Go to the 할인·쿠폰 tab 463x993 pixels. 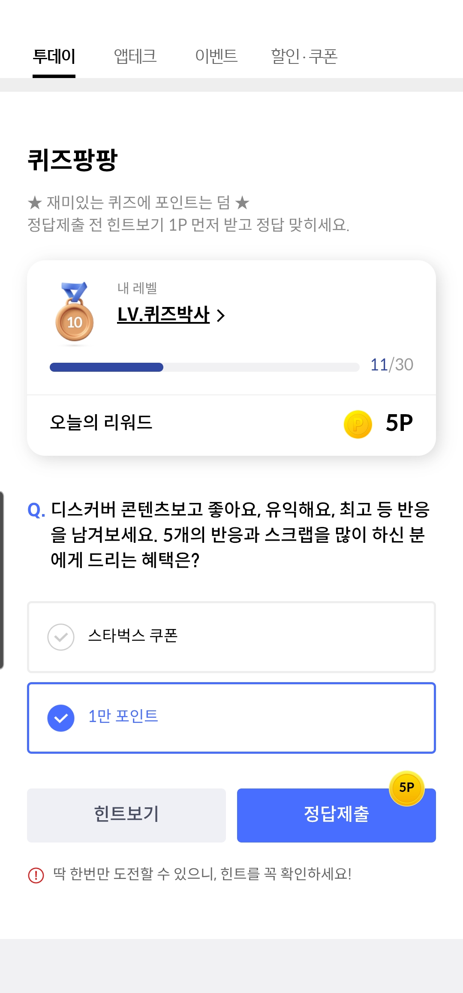pos(304,56)
